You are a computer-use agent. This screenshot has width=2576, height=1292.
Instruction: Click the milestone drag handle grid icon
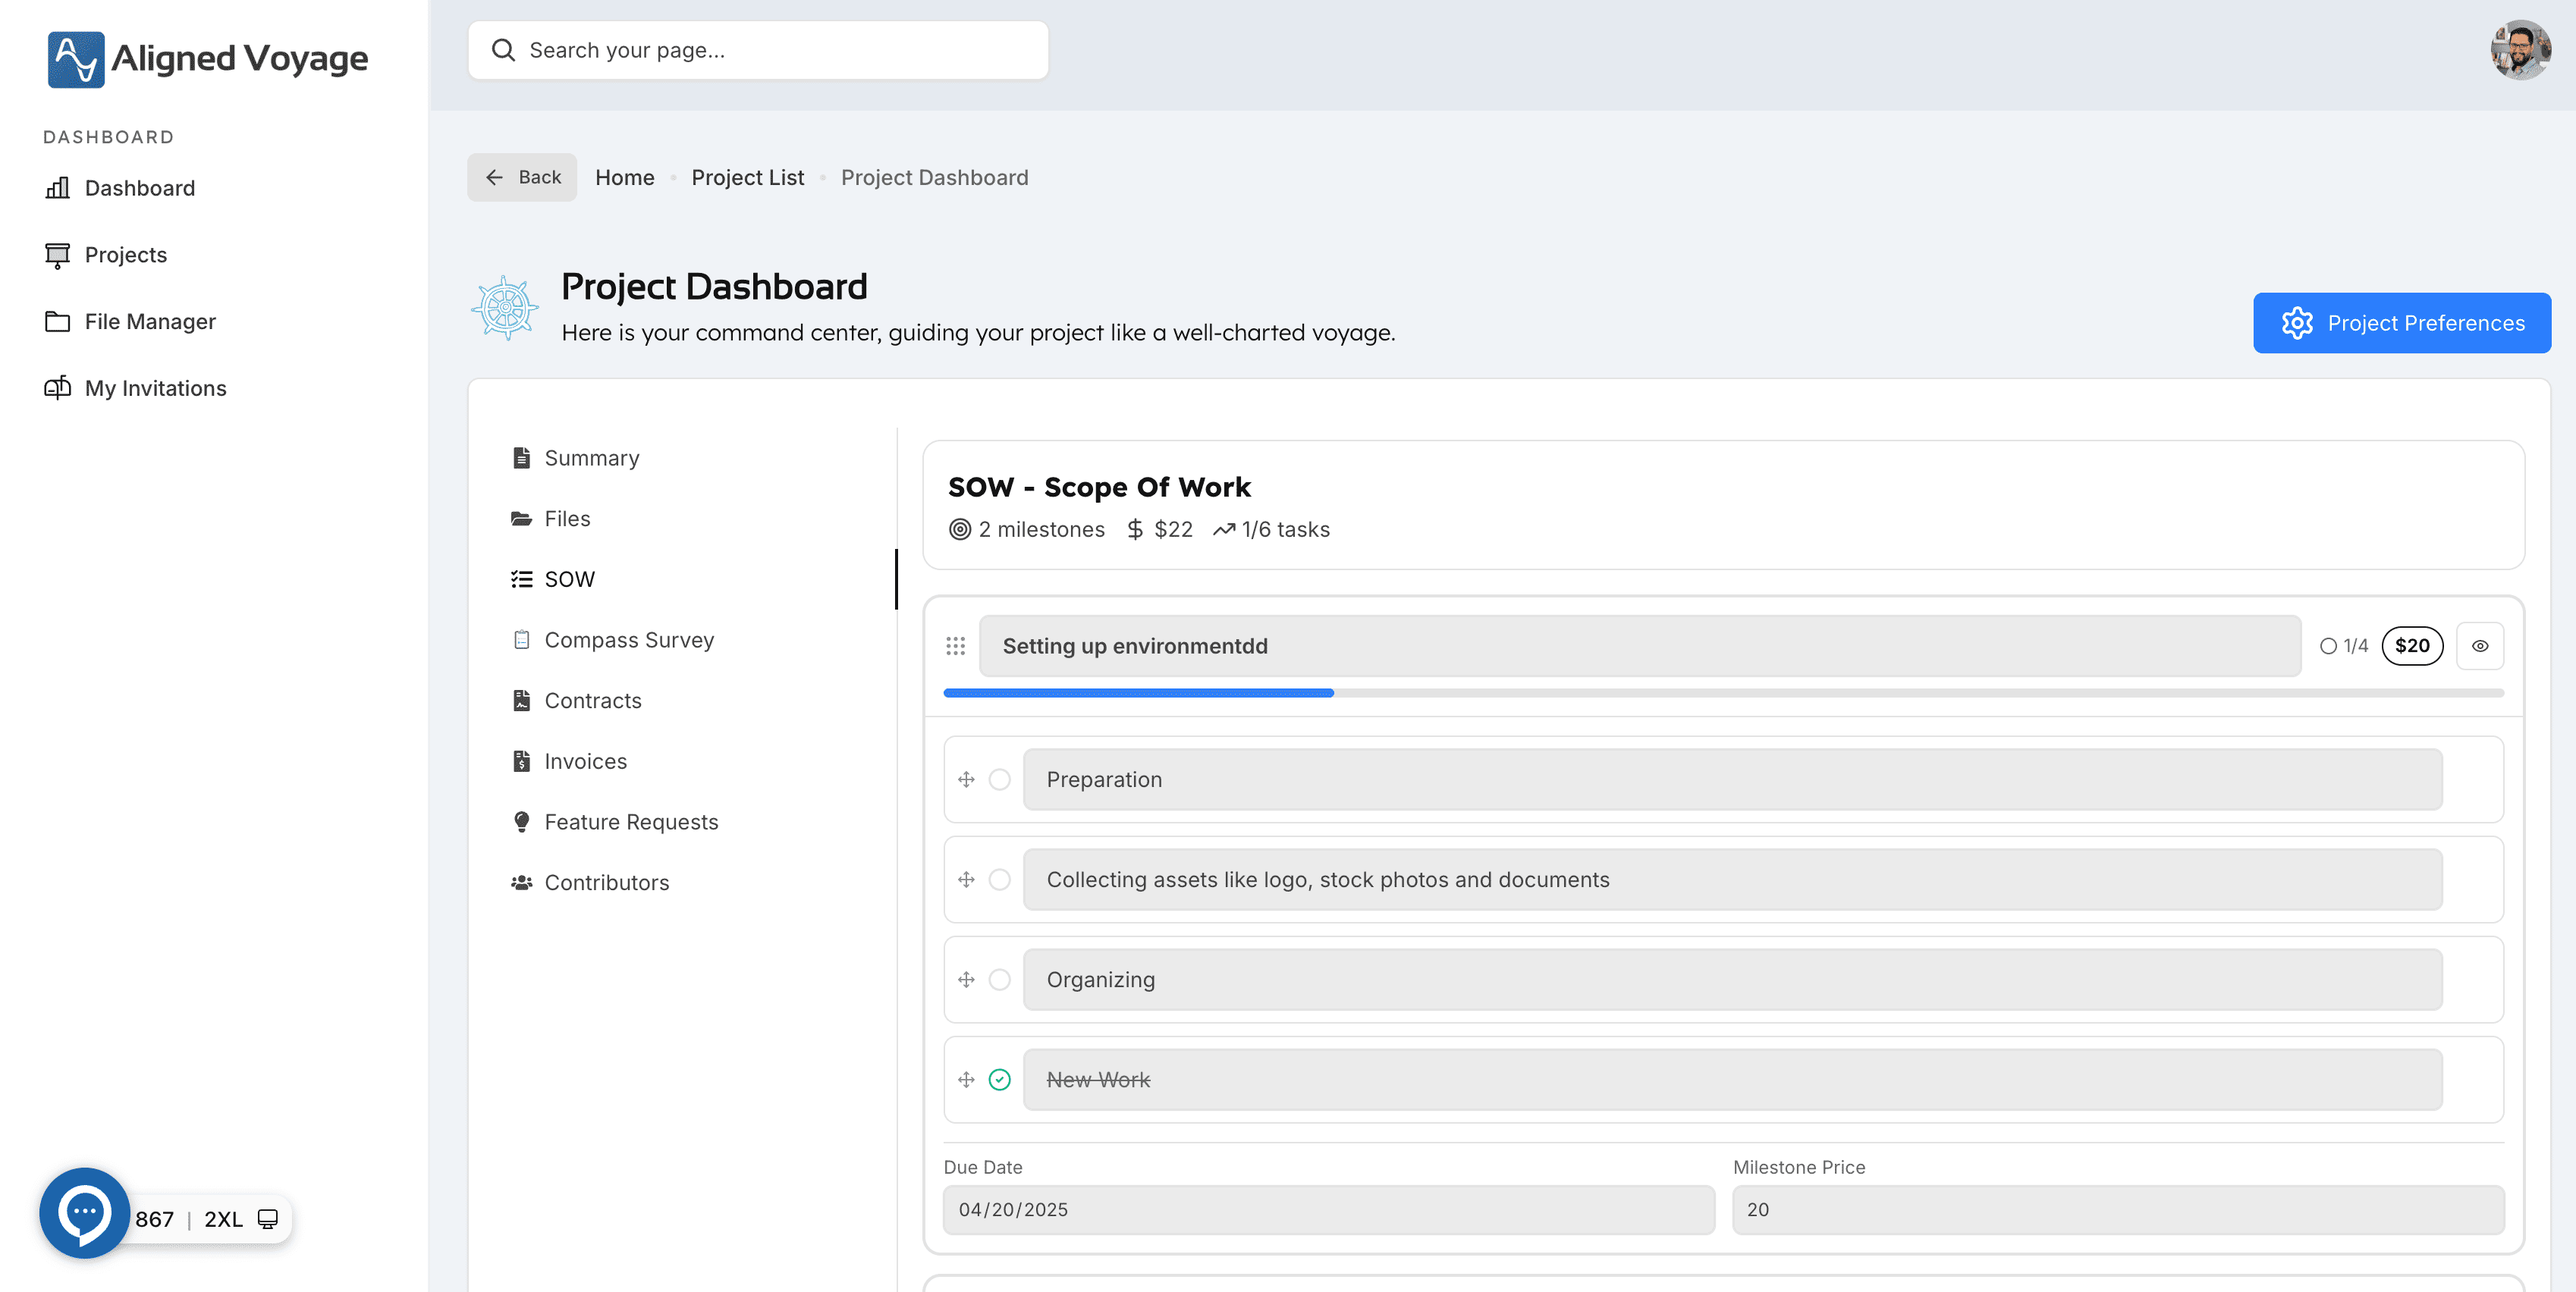(x=955, y=647)
